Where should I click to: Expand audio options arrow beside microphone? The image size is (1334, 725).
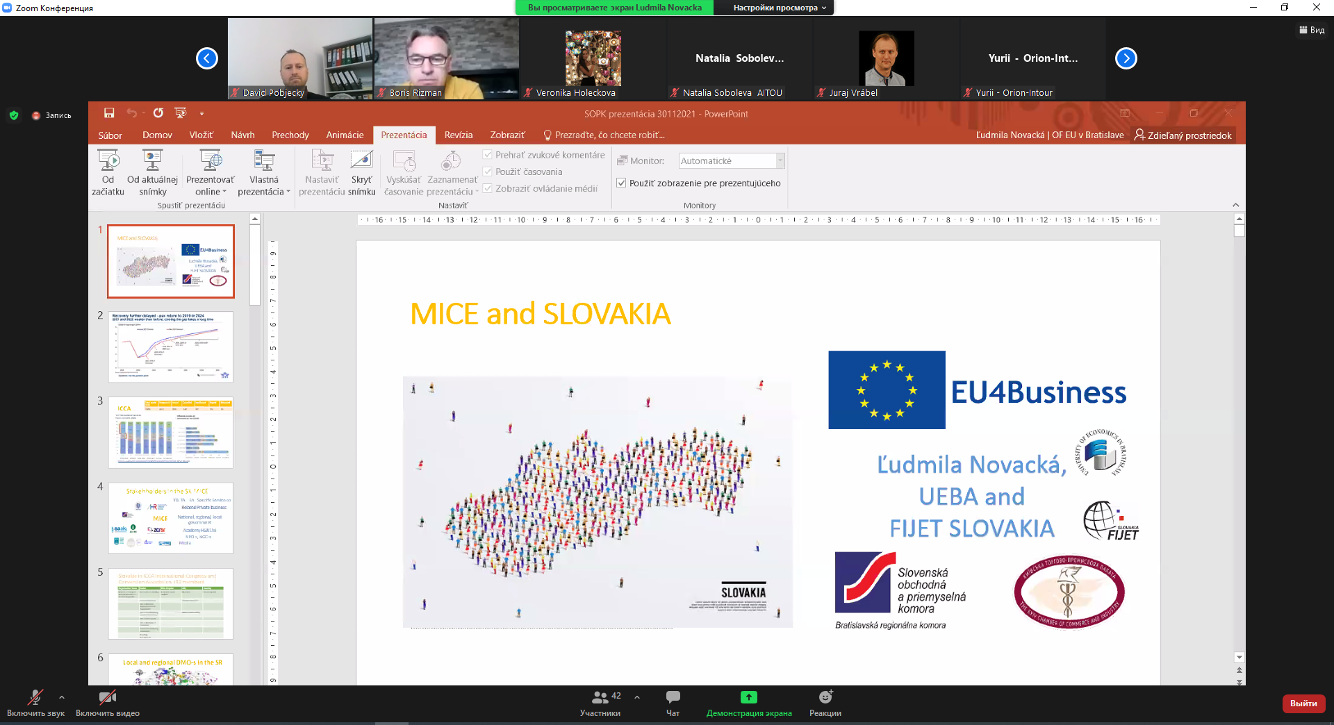[62, 697]
